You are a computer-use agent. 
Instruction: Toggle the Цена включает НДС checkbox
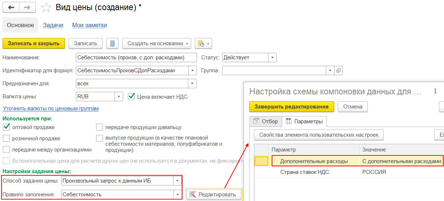pyautogui.click(x=132, y=97)
